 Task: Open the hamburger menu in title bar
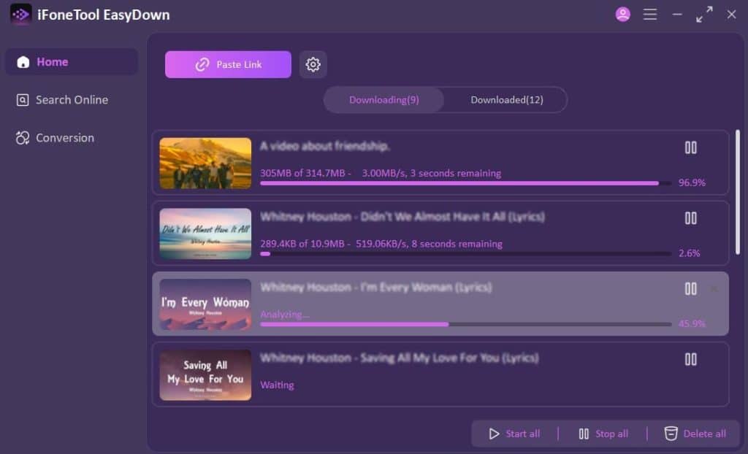pos(649,15)
